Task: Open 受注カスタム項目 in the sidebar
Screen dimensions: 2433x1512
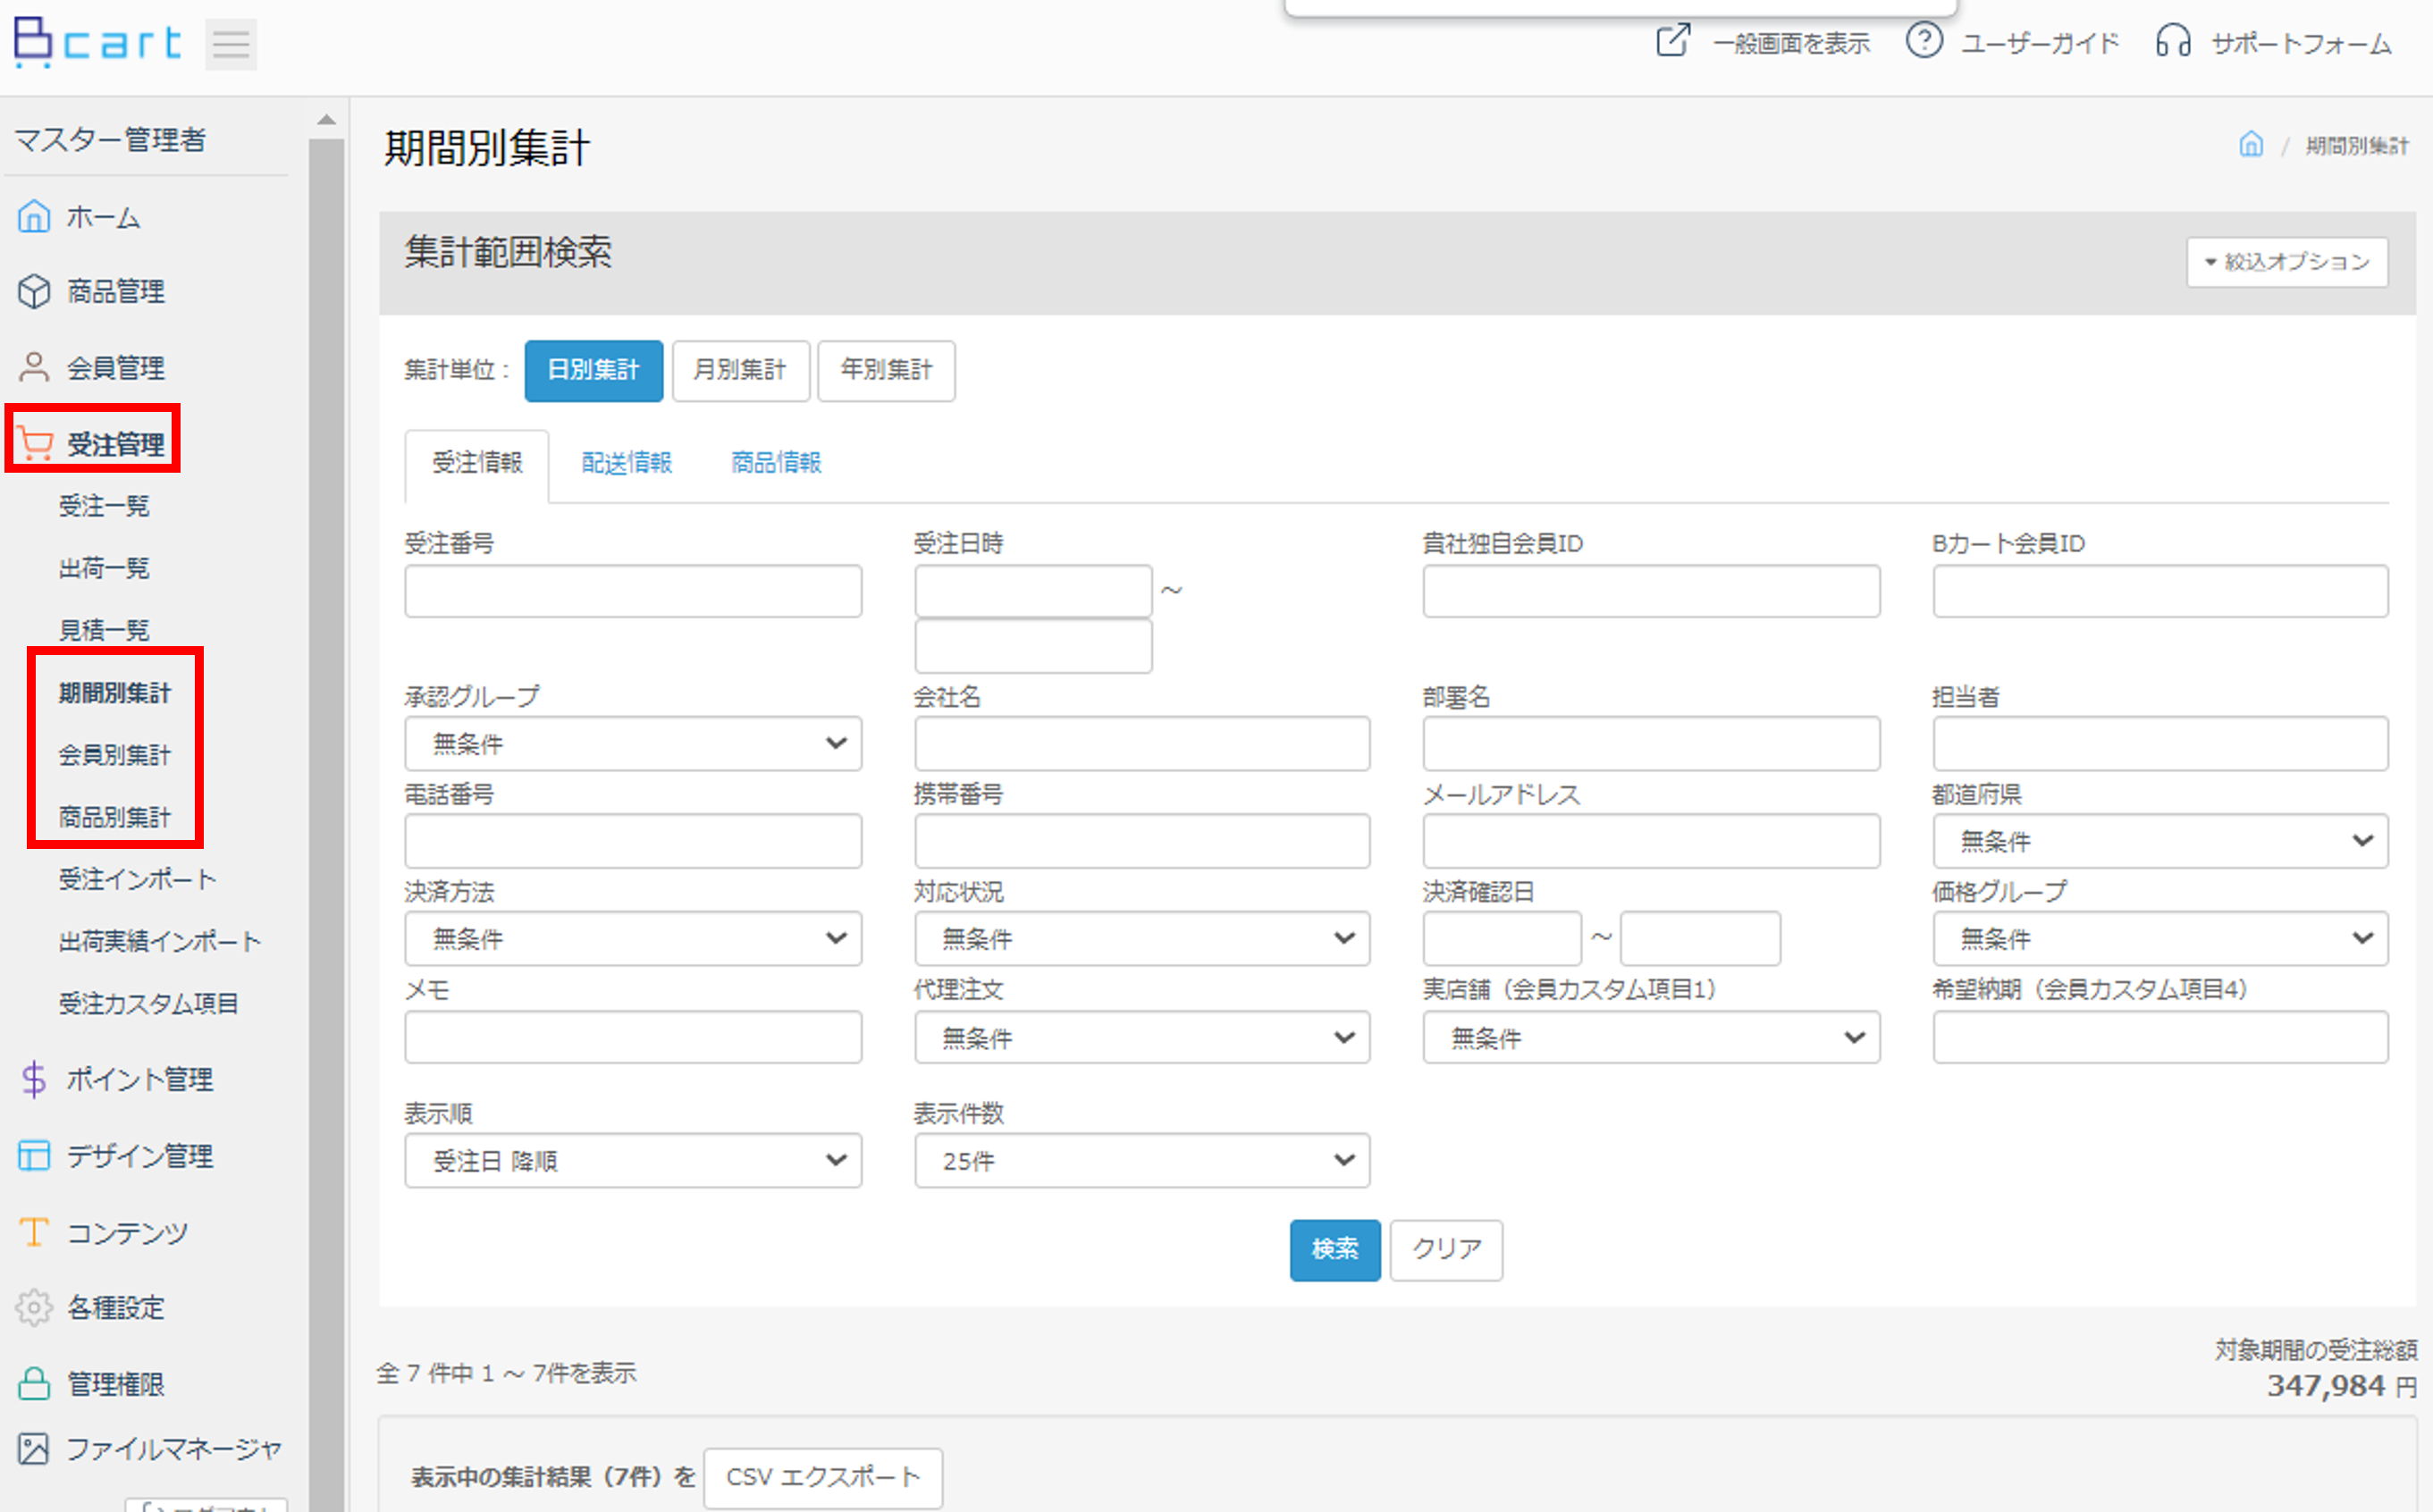Action: tap(149, 1003)
